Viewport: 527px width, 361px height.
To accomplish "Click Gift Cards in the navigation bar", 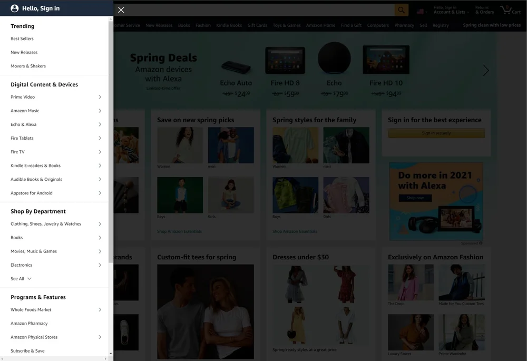I will [x=258, y=25].
